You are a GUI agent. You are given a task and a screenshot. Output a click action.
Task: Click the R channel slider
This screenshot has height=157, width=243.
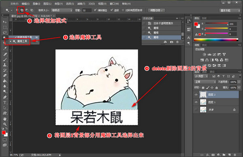(x=216, y=23)
